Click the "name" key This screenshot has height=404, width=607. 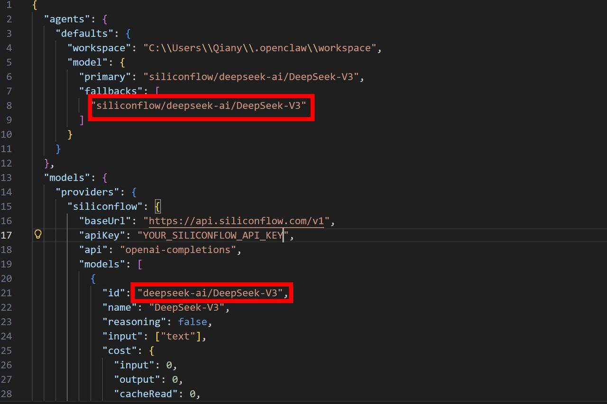120,307
